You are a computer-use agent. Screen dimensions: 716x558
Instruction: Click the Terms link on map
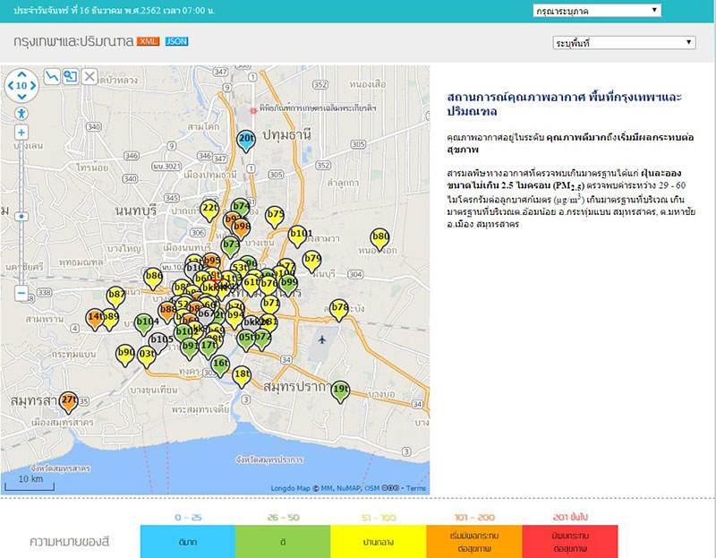coord(416,488)
